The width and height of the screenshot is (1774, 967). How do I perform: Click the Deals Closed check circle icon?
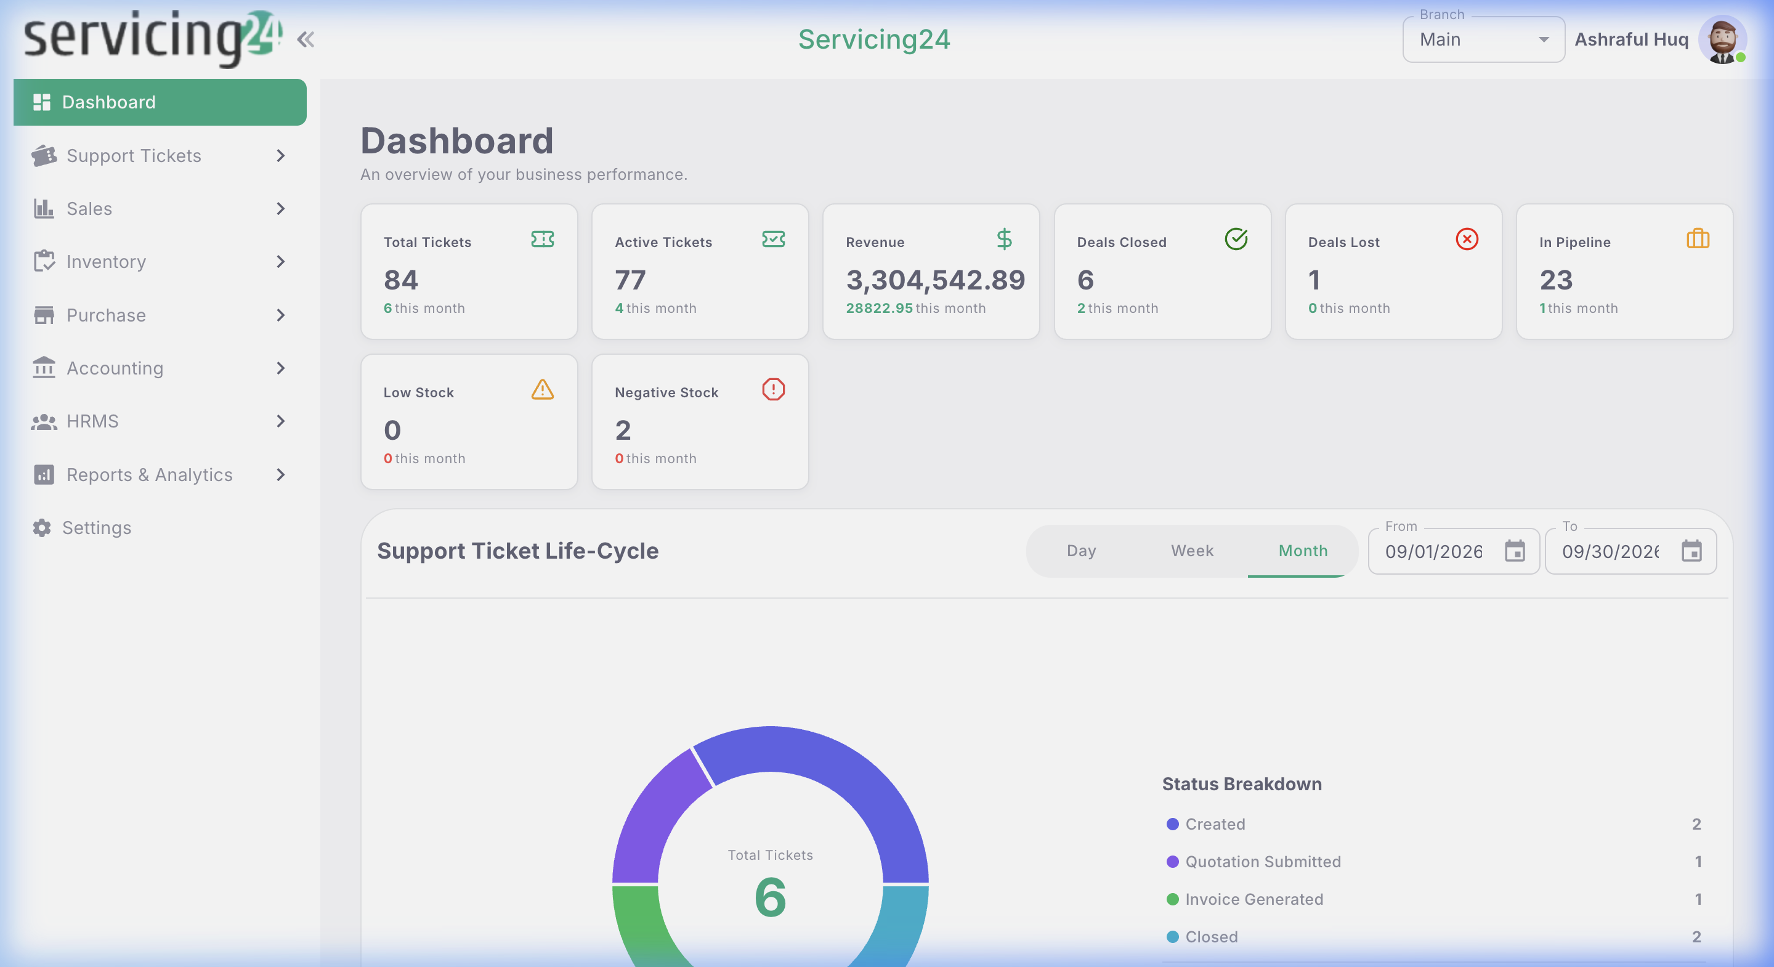(1236, 239)
